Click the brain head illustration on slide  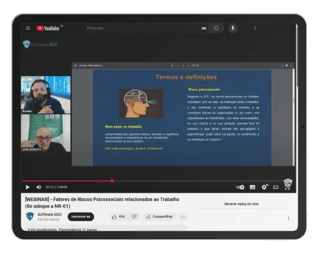coord(141,104)
